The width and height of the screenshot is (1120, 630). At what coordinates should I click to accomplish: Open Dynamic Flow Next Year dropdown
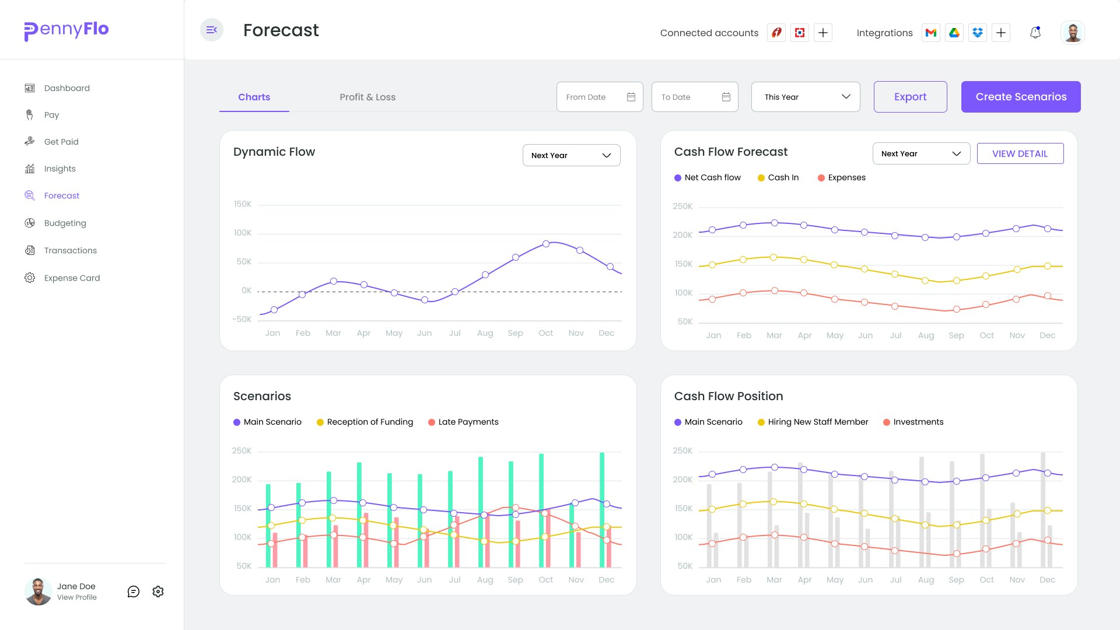(571, 155)
